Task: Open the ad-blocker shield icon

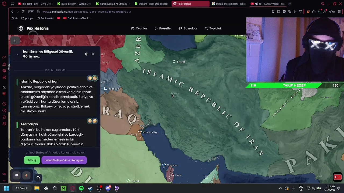Action: click(x=284, y=12)
